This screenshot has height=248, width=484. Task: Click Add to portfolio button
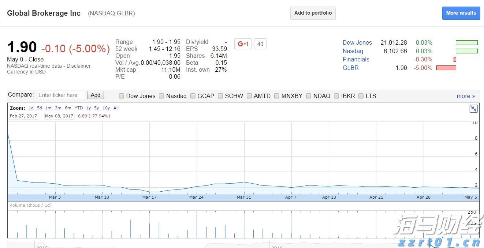(313, 13)
